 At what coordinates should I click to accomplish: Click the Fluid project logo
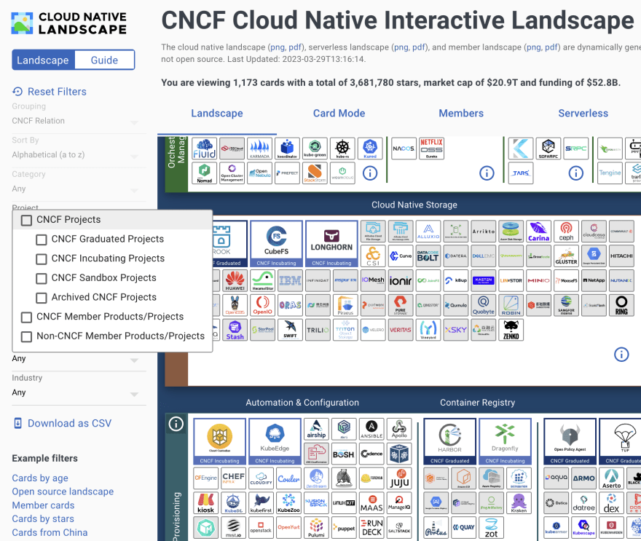[x=205, y=149]
